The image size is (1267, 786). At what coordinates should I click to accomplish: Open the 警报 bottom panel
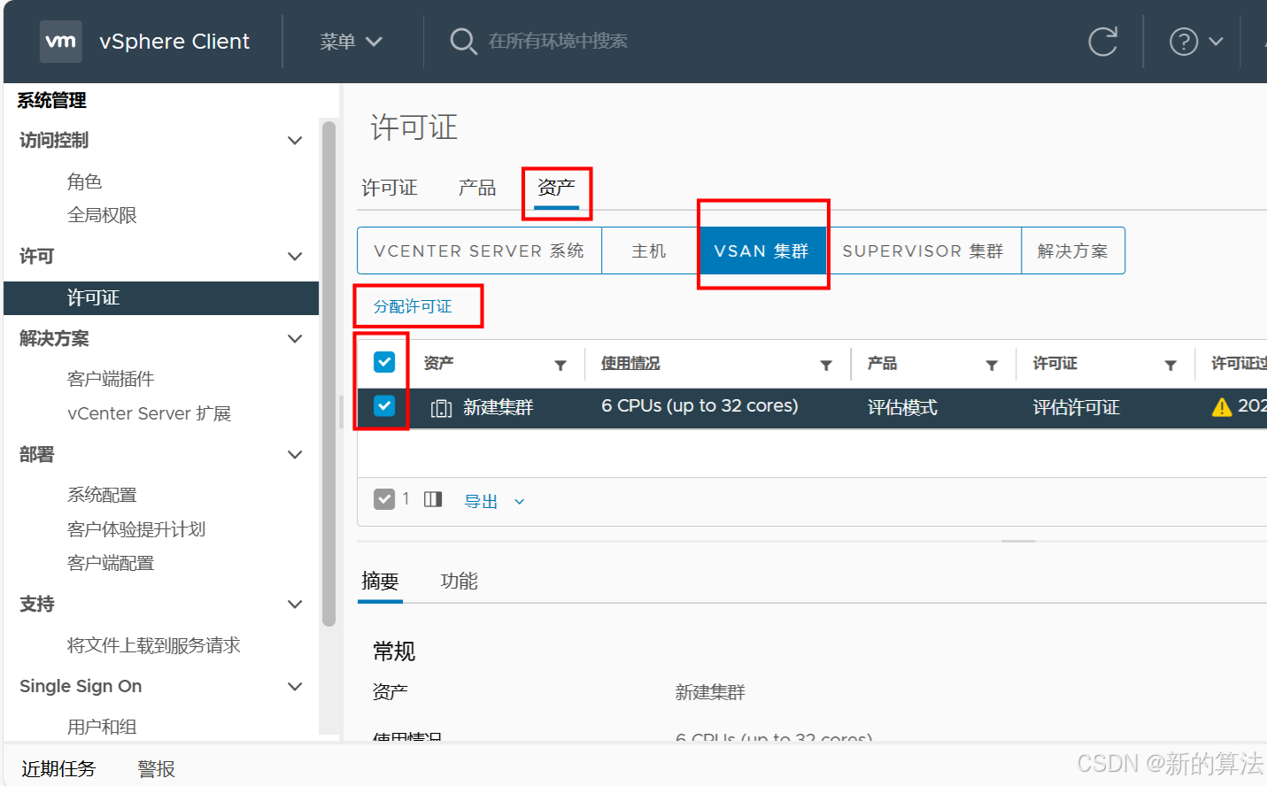pos(157,769)
